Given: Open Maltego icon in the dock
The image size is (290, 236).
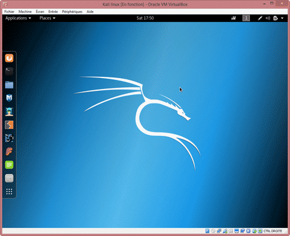Looking at the screenshot, I should (x=9, y=138).
